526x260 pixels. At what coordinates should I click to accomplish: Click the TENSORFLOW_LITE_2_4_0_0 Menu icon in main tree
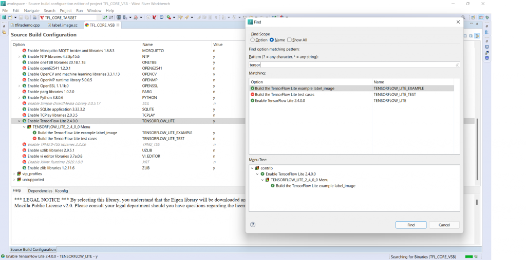[29, 127]
